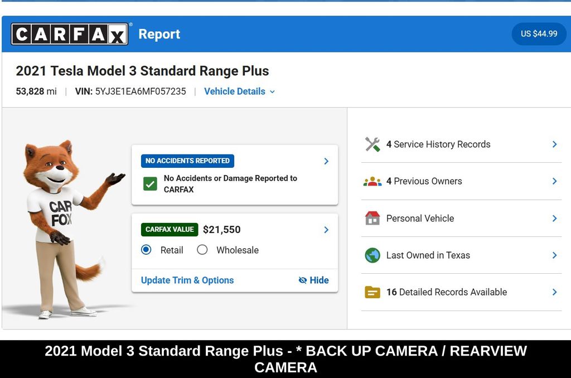Click the VIN number 5YJ3E1EA6MF057235

click(x=141, y=91)
